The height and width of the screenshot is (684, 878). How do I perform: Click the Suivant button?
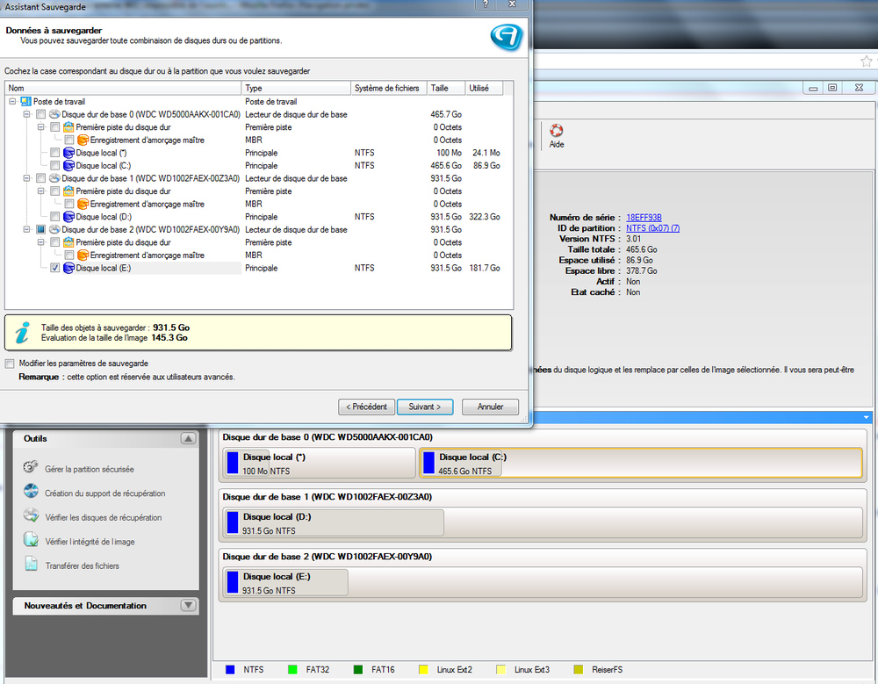(425, 407)
